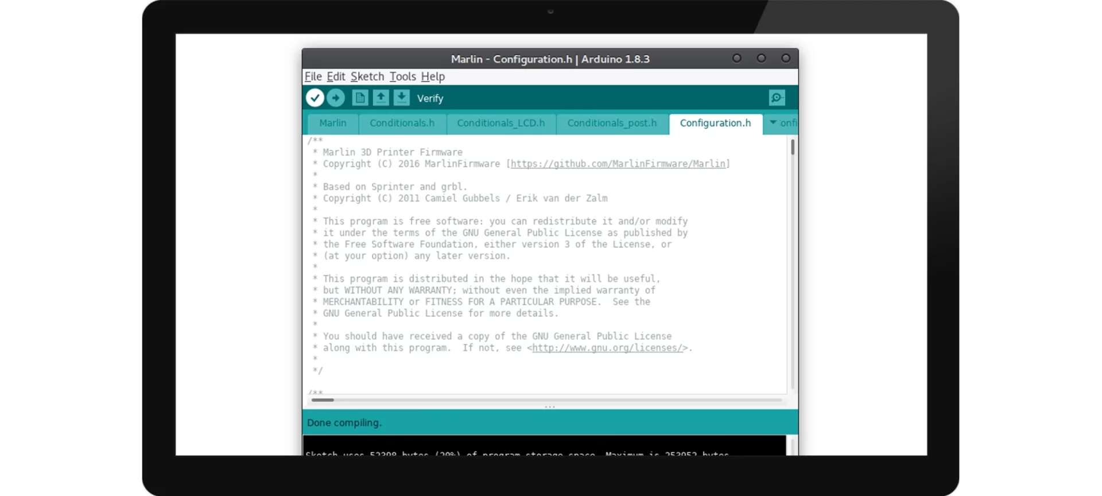Save the sketch with the down-arrow icon
Screen dimensions: 1102x496
[401, 98]
